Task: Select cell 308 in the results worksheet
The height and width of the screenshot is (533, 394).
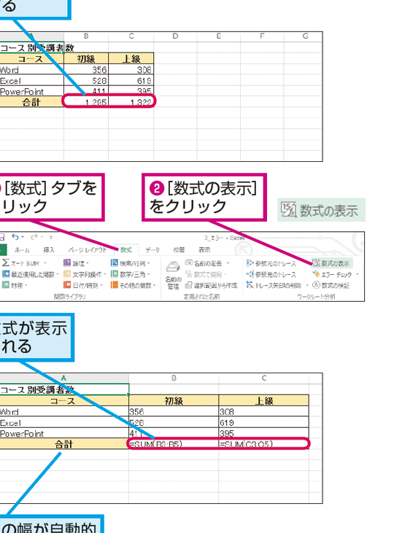Action: pyautogui.click(x=131, y=70)
